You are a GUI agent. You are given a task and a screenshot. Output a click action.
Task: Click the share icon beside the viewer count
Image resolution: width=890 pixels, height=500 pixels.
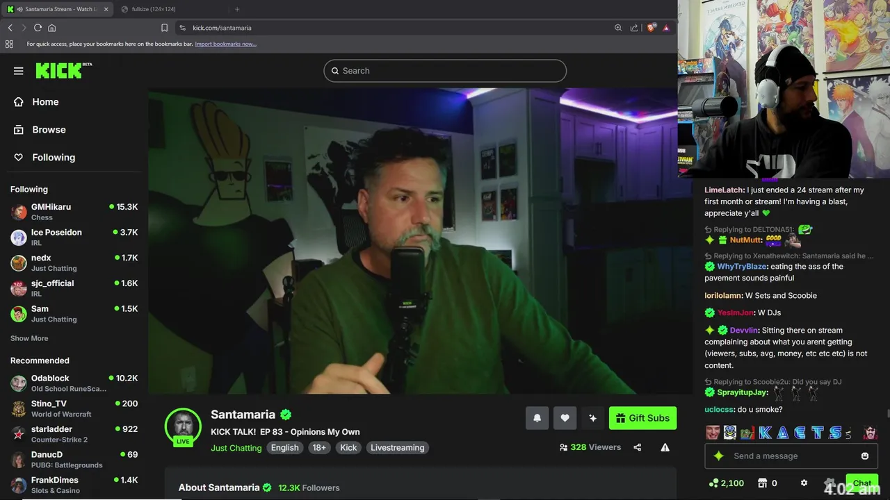(638, 447)
